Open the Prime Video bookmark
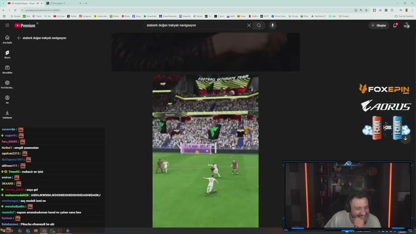This screenshot has width=416, height=234. (x=279, y=16)
